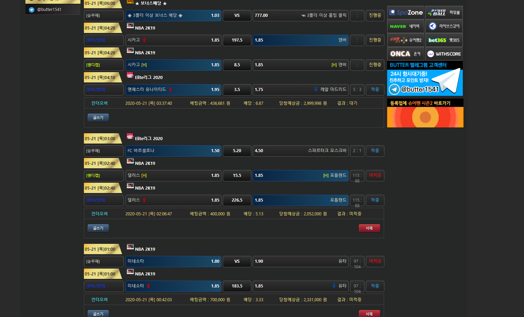
Task: Click the 미네소타 1.80 win cell
Action: coord(173,261)
